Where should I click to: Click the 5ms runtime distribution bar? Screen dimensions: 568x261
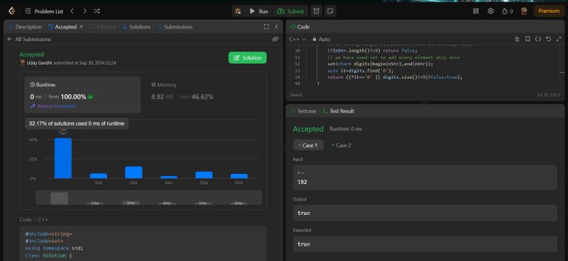click(204, 175)
